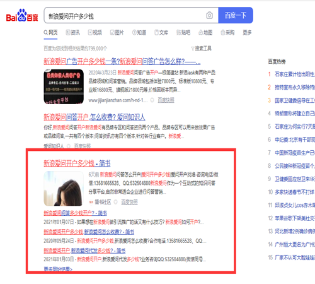
Task: Open 百度快照 of jijianjianzhan result
Action: 166,100
